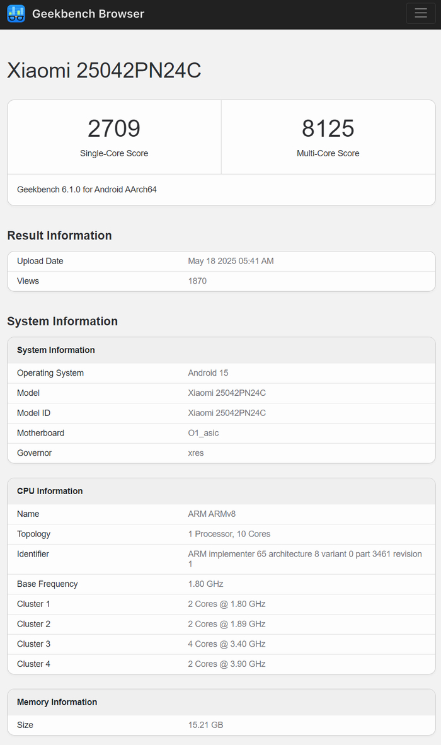441x745 pixels.
Task: Select the Geekbench 6.1.0 version text
Action: coord(87,189)
